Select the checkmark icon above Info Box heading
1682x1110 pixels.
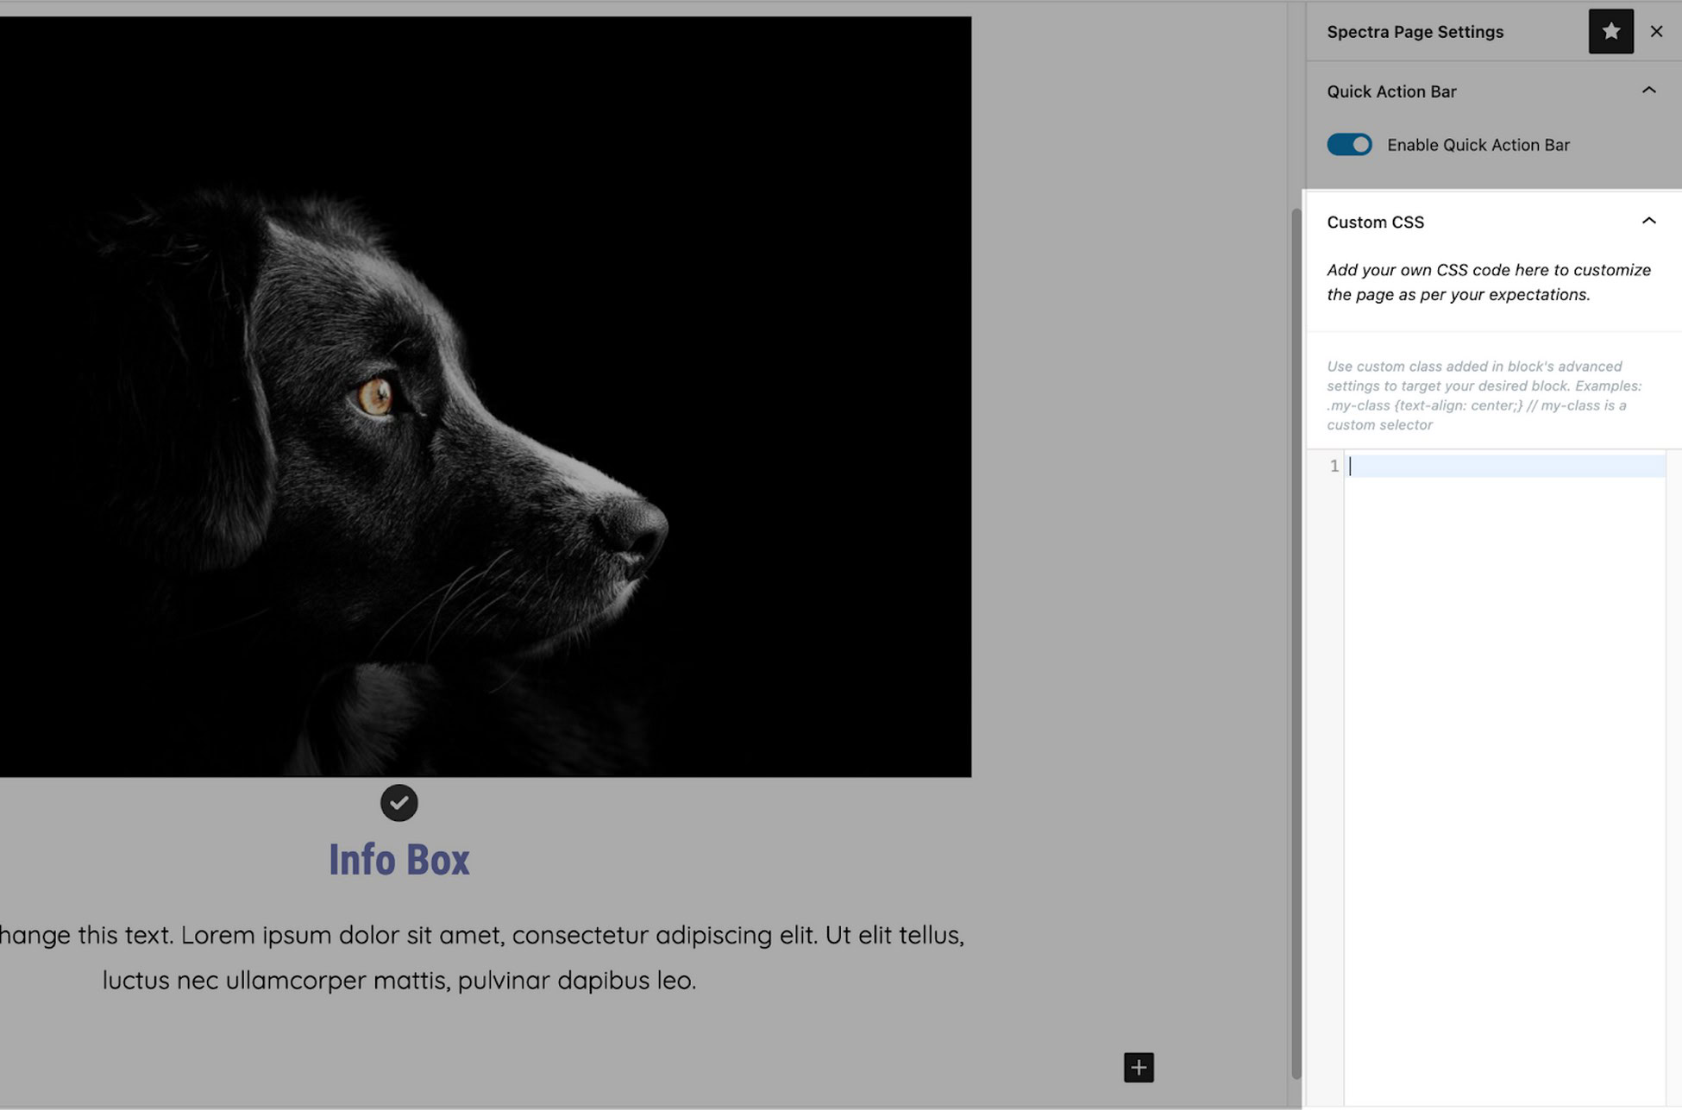[399, 802]
